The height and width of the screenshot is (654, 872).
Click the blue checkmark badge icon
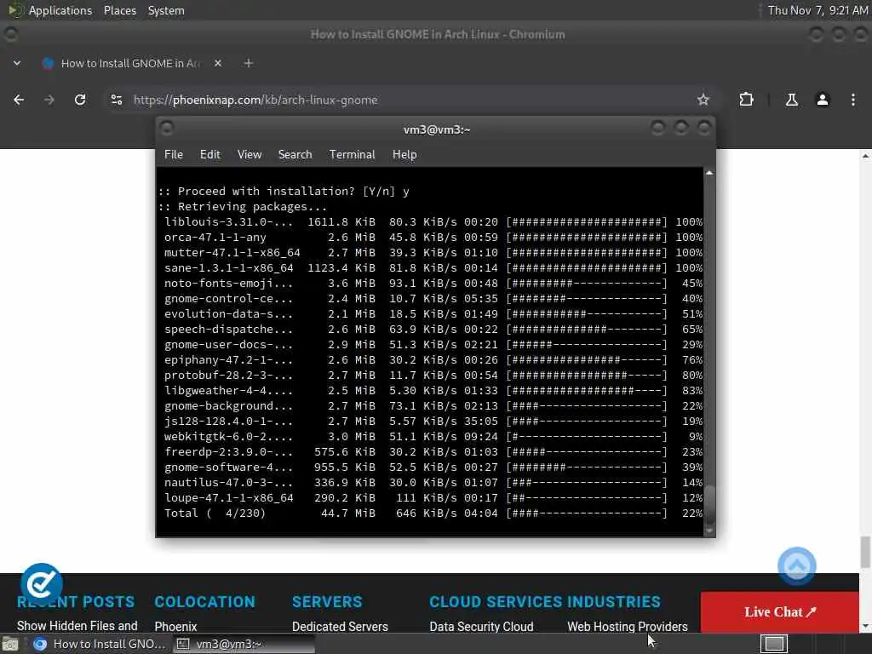tap(41, 583)
